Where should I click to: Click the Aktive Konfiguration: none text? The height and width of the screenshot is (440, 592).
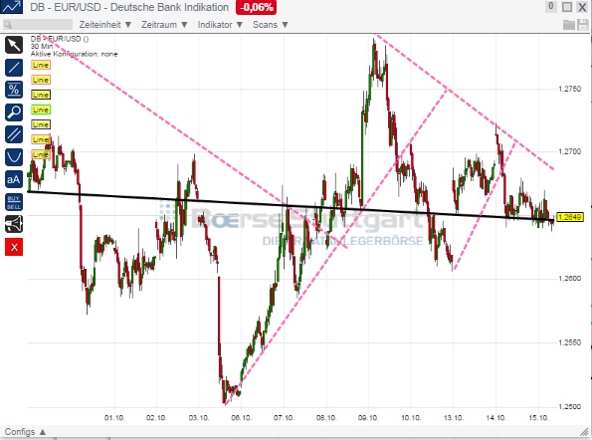[74, 54]
